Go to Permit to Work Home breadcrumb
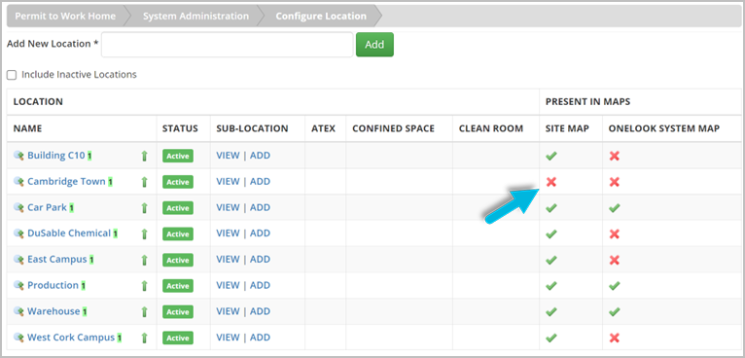The width and height of the screenshot is (745, 358). 65,17
